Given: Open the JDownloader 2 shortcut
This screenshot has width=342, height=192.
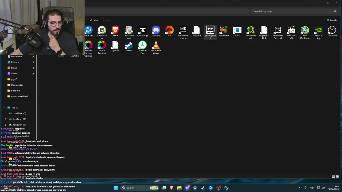Looking at the screenshot, I should coord(251,33).
